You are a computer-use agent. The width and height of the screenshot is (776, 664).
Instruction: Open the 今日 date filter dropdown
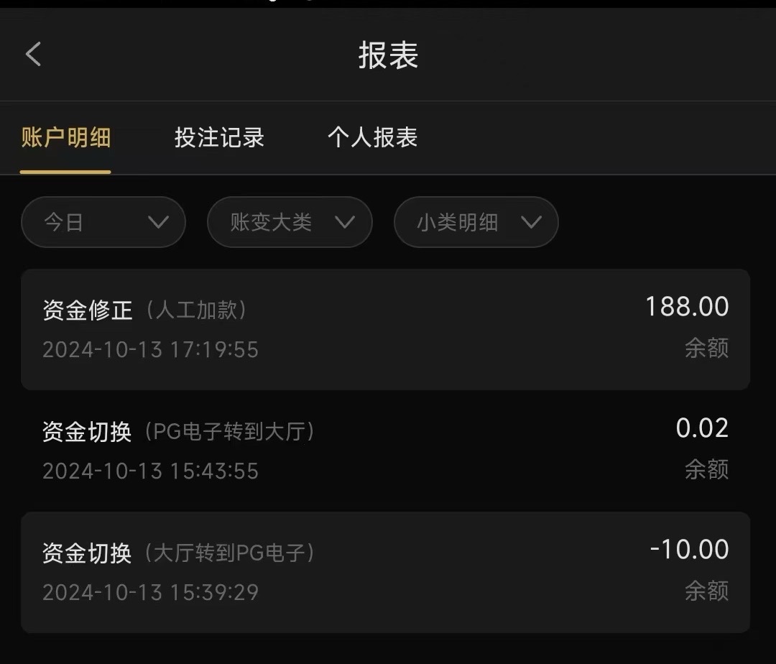pos(103,222)
